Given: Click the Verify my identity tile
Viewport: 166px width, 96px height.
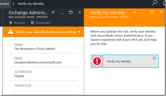Looking at the screenshot, I should pos(125,61).
